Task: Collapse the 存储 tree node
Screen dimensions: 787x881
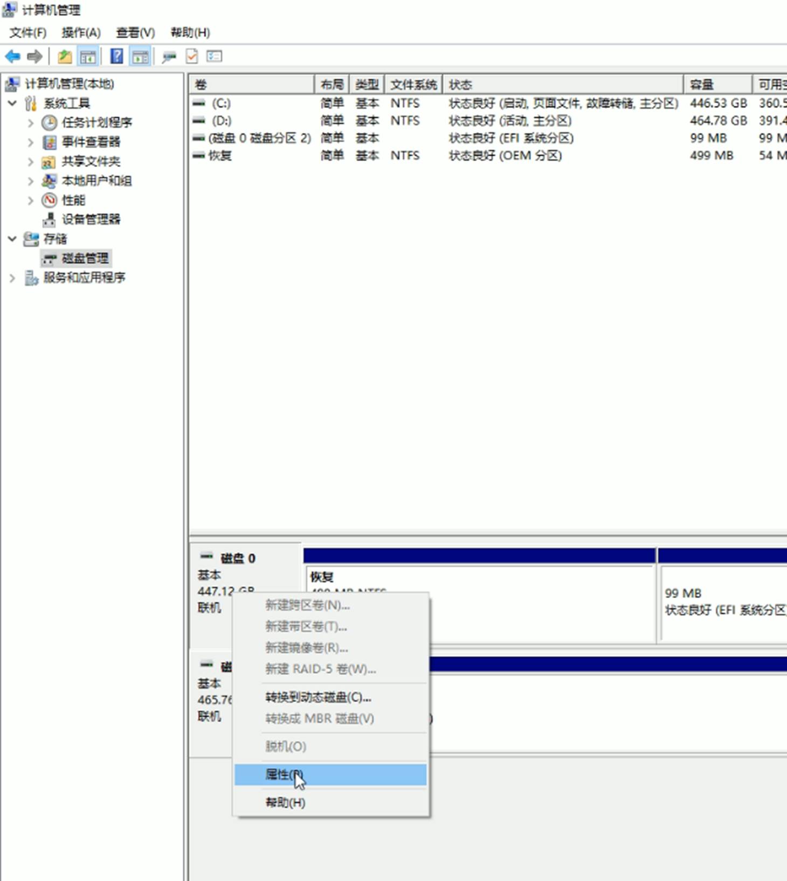Action: pos(12,239)
